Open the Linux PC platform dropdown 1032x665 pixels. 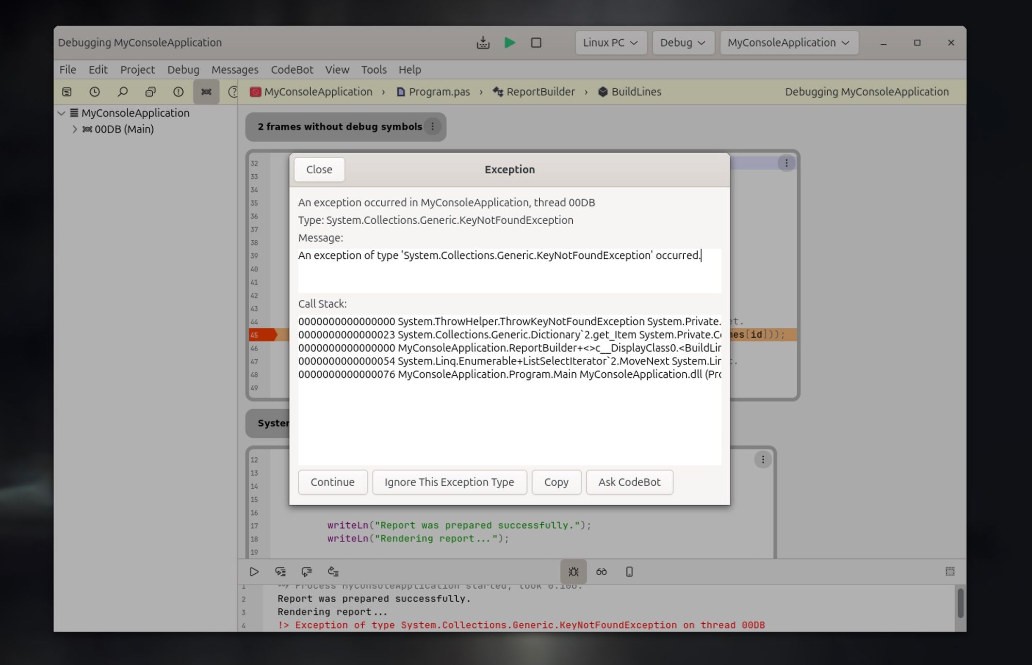[611, 43]
